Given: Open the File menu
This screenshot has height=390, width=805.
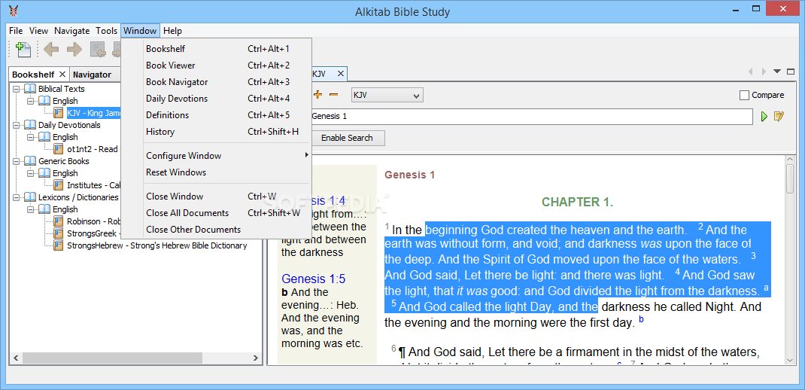Looking at the screenshot, I should point(16,31).
